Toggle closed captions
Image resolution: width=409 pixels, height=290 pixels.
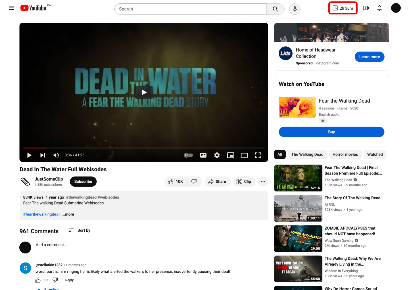[x=203, y=155]
